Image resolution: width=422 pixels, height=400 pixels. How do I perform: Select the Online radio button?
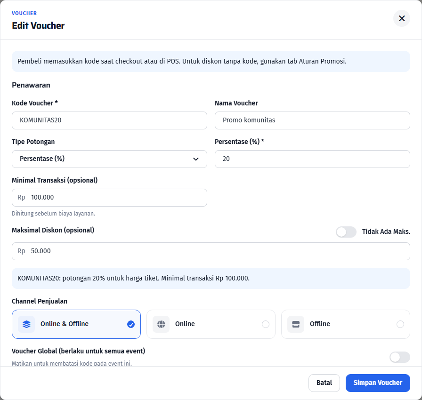(x=266, y=324)
